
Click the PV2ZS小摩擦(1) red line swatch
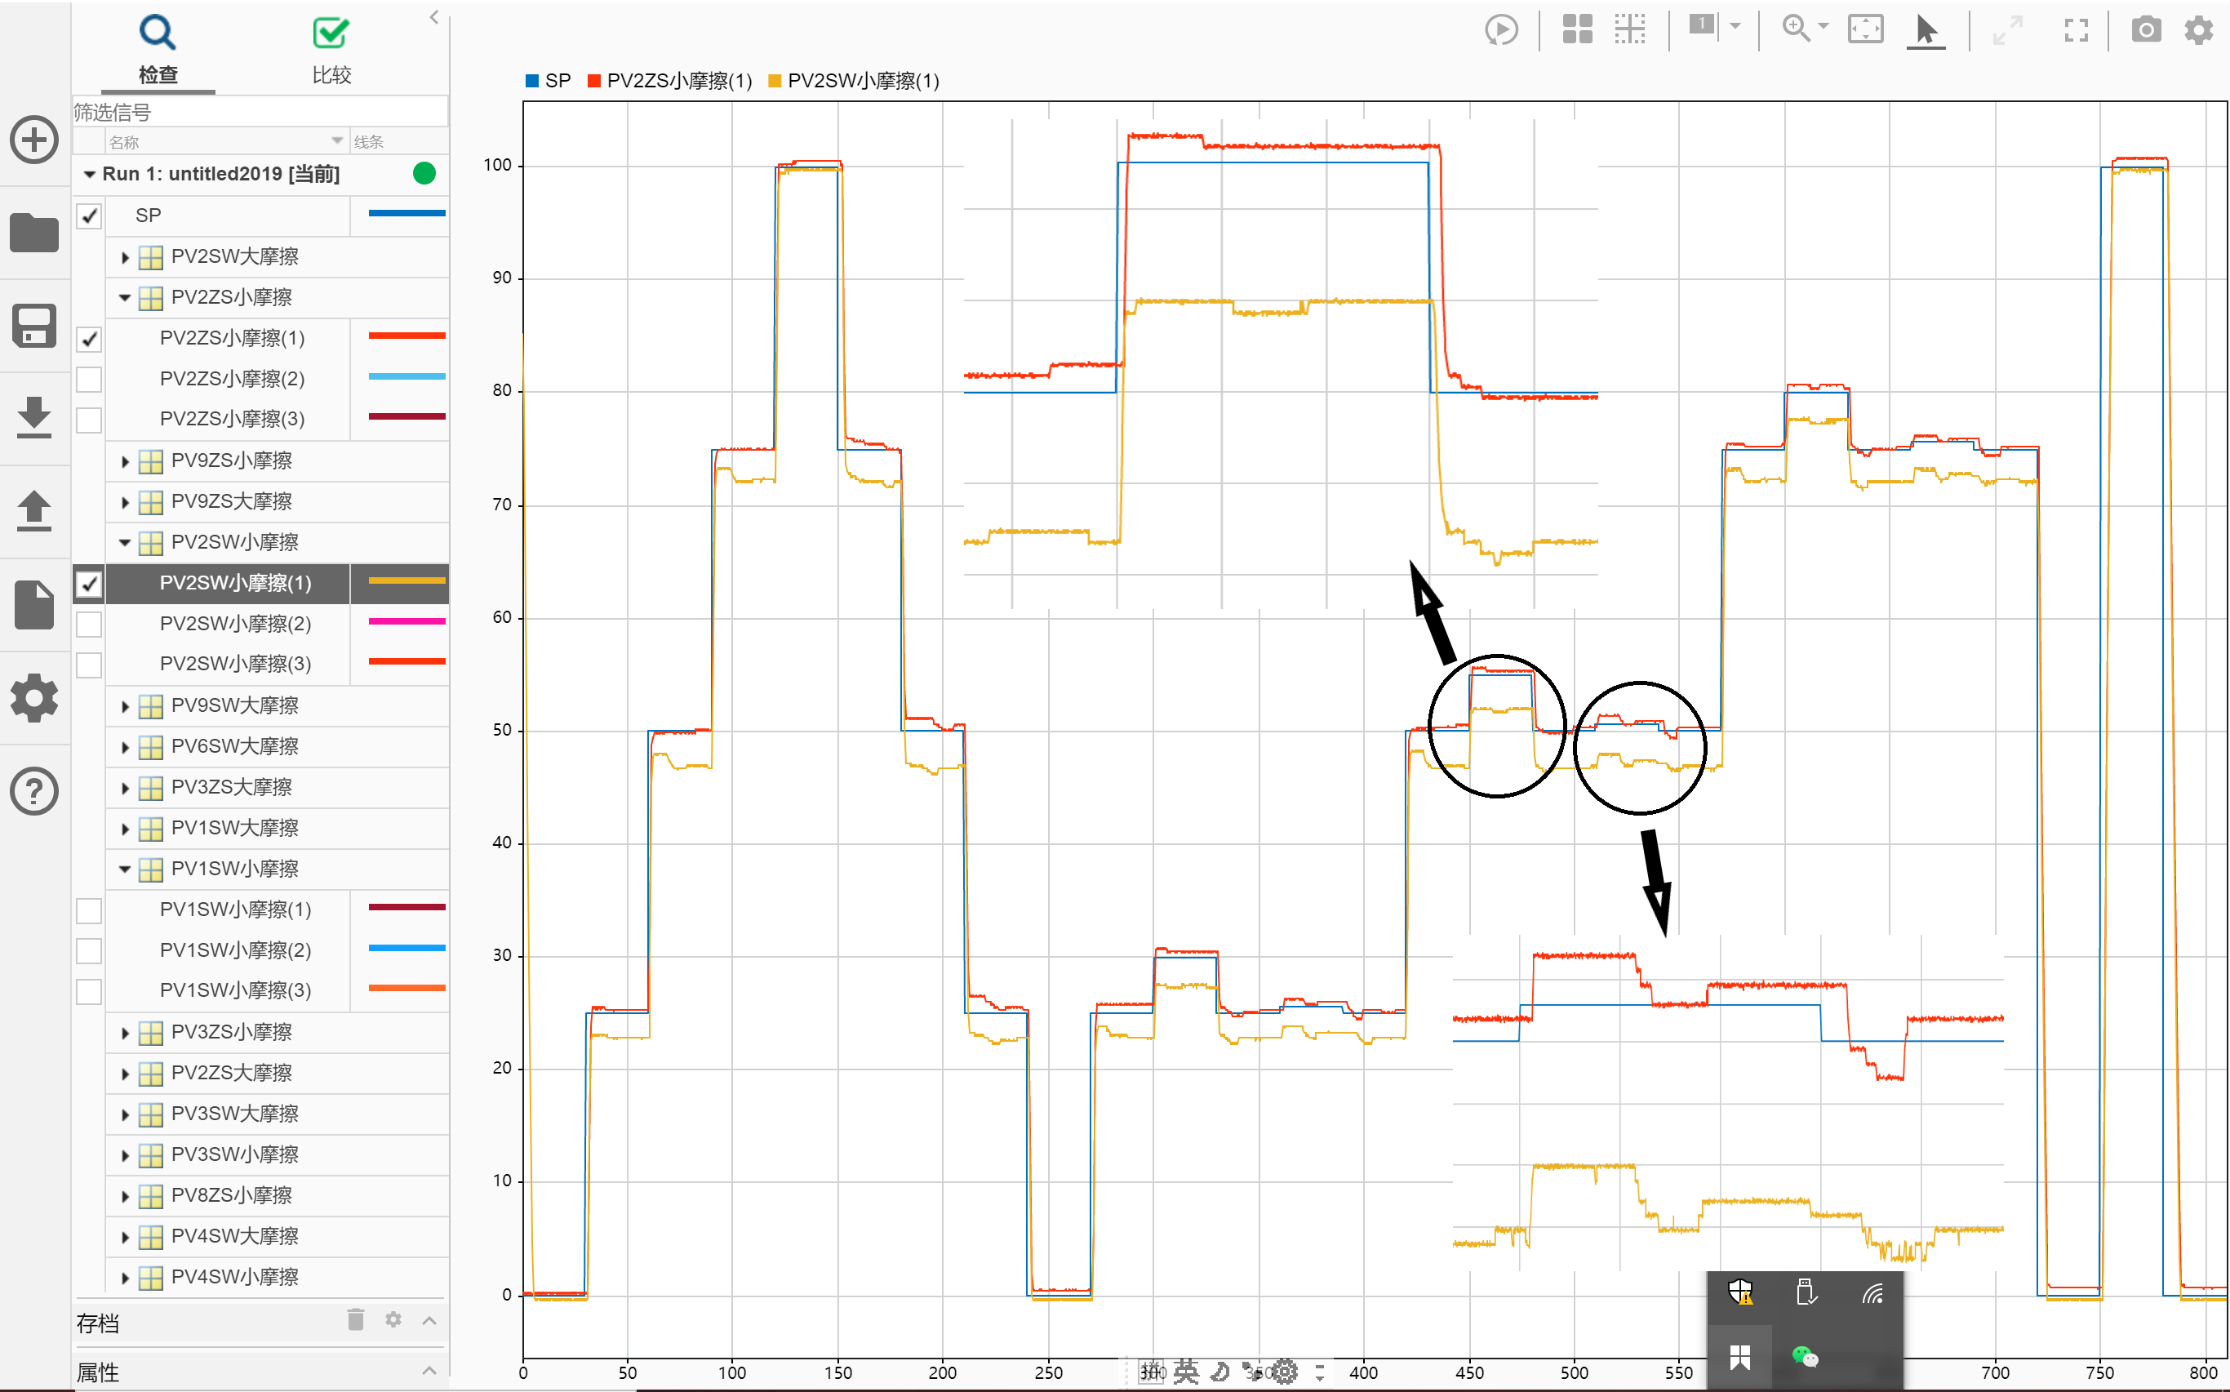(x=406, y=337)
